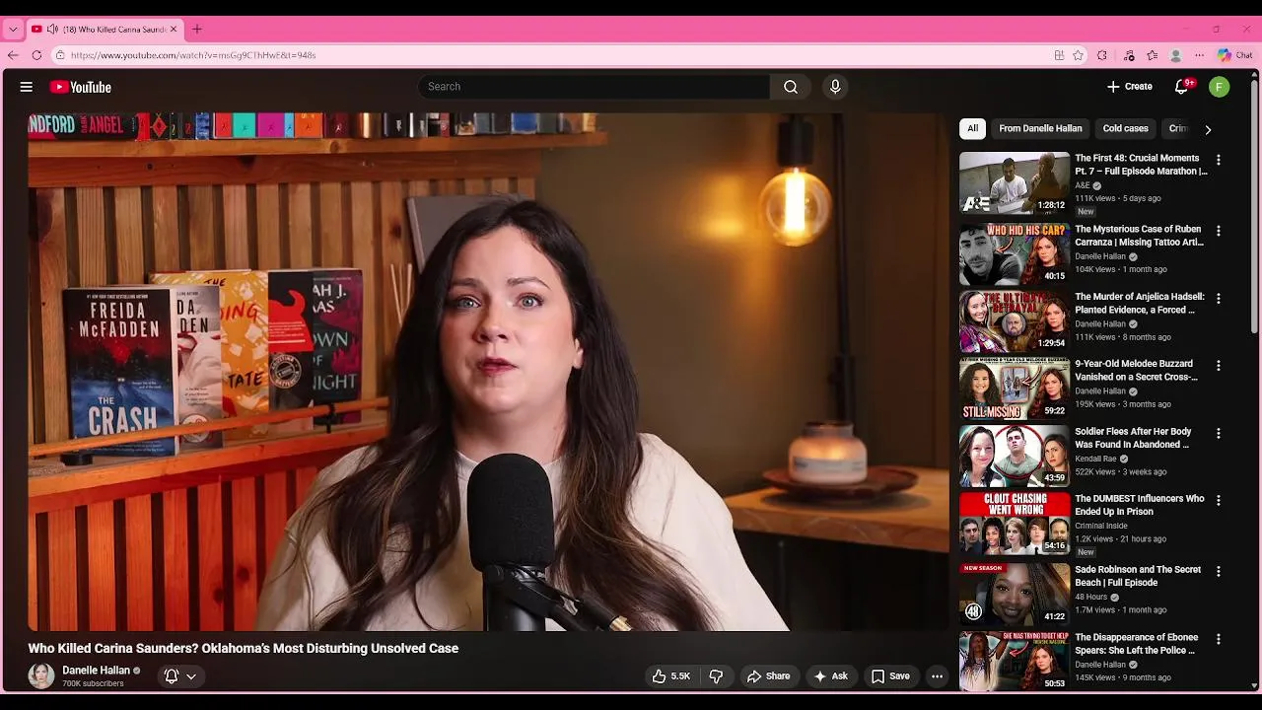The image size is (1262, 710).
Task: Click the search magnifier button
Action: click(791, 87)
